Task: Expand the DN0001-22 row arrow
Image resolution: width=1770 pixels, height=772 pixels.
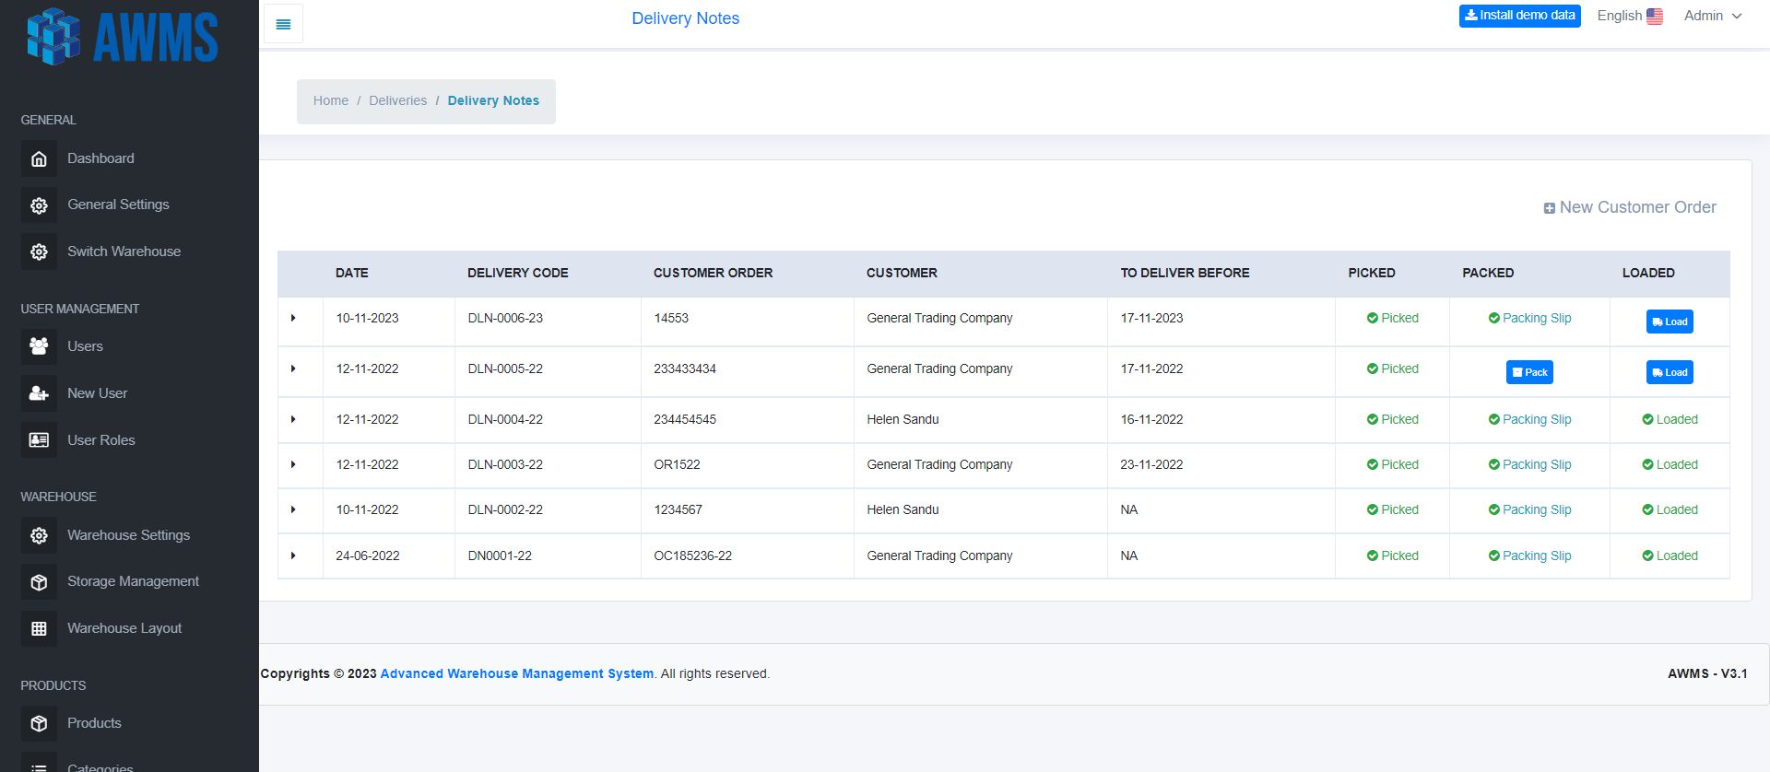Action: [x=293, y=556]
